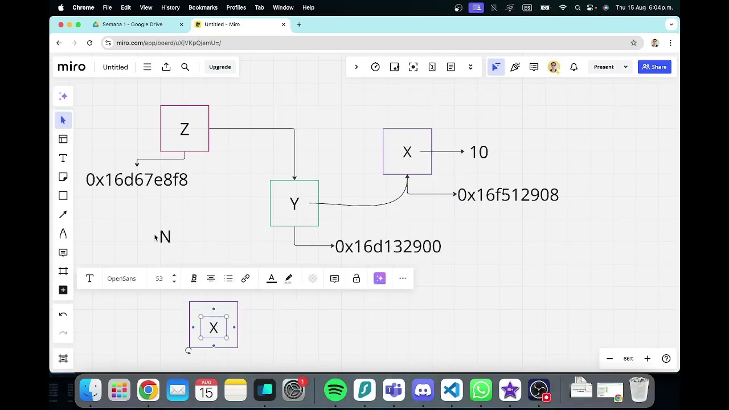Open Chrome tab search dropdown
The image size is (729, 410).
coord(671,24)
